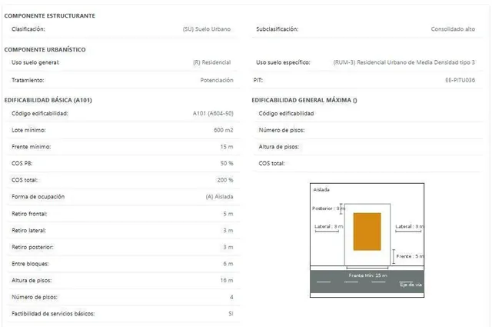This screenshot has height=327, width=492.
Task: Click the 'Eje de vía' diagram label
Action: [x=411, y=285]
